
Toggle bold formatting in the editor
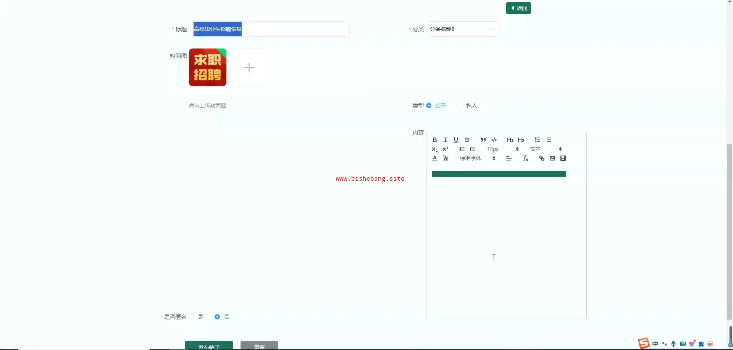click(434, 140)
